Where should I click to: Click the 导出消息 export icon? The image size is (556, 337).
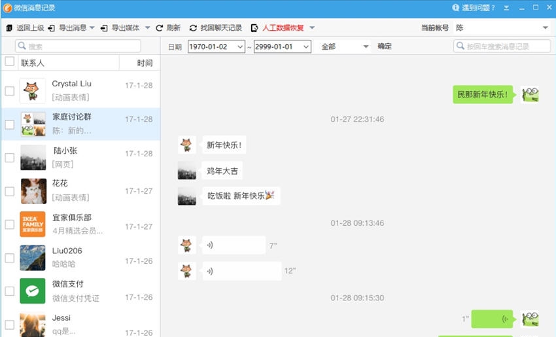click(52, 28)
